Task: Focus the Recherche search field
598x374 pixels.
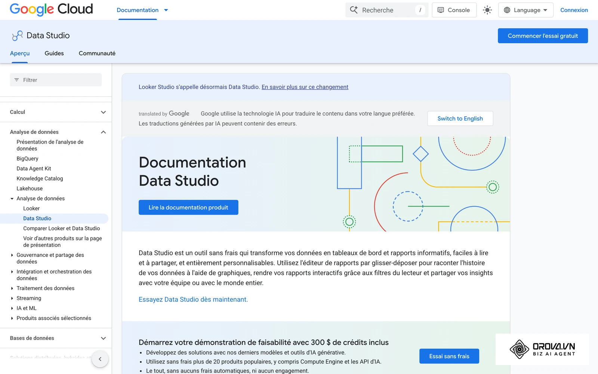Action: tap(387, 10)
